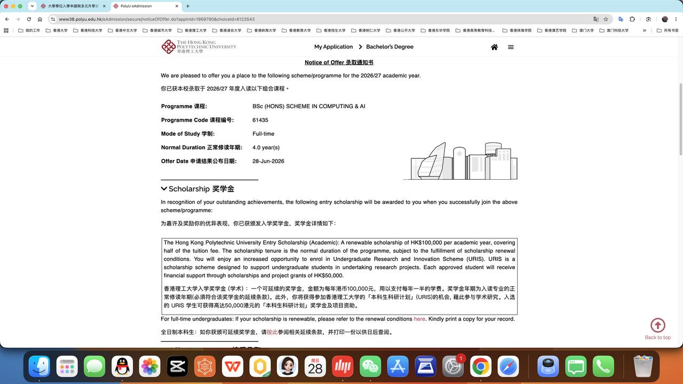
Task: Click the Notice of Offer 录取通知书 heading
Action: pyautogui.click(x=339, y=62)
